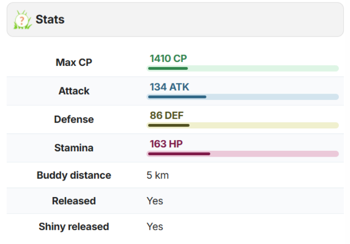The width and height of the screenshot is (350, 244).
Task: Click the Released row label
Action: (x=74, y=201)
